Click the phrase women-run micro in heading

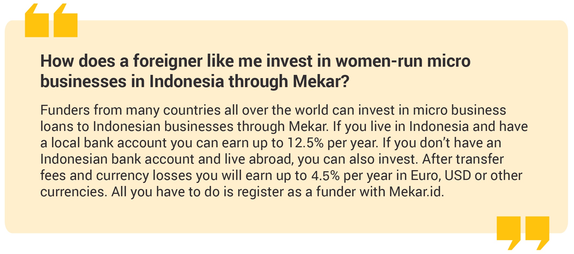(403, 61)
